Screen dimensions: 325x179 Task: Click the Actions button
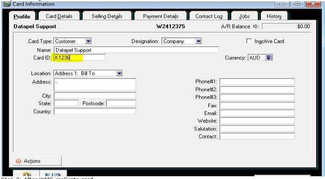point(37,161)
